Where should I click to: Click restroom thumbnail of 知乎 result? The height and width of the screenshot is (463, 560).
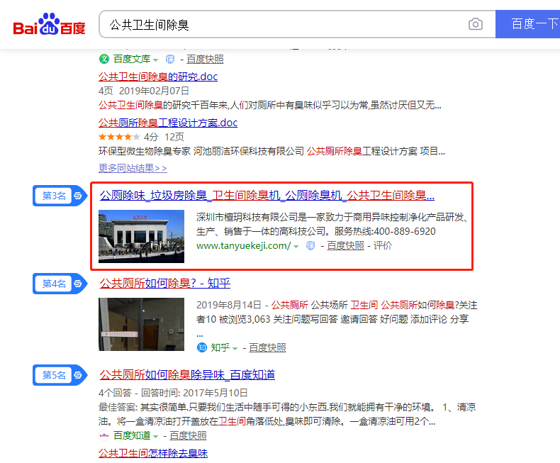(x=142, y=324)
